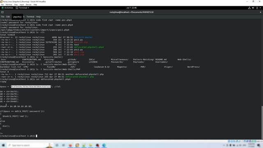Open the VirtualBox Input menu
The width and height of the screenshot is (263, 148).
(22, 5)
